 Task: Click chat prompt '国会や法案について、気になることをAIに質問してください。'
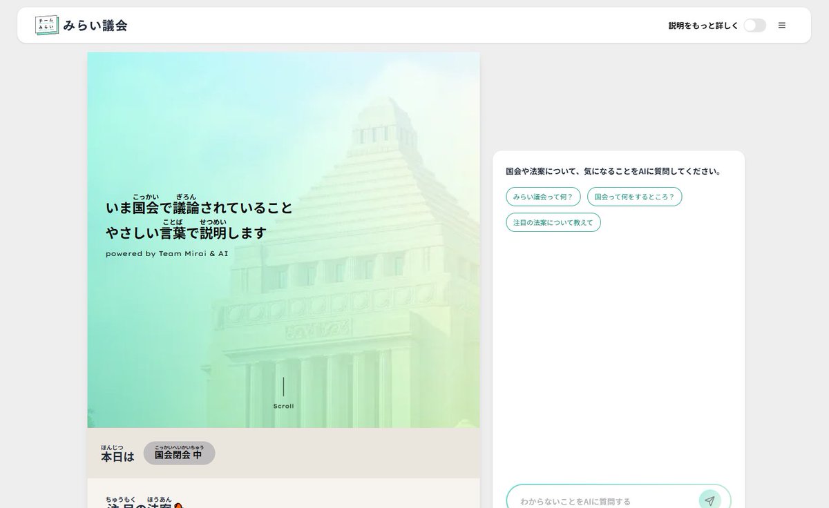click(x=613, y=171)
